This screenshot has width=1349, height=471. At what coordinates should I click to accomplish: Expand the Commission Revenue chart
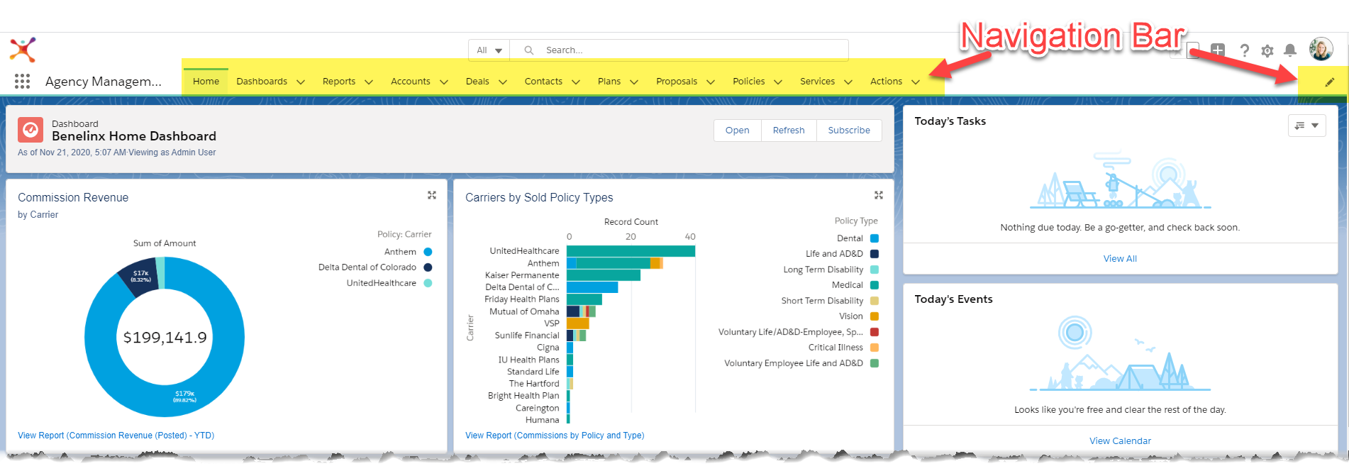point(432,195)
